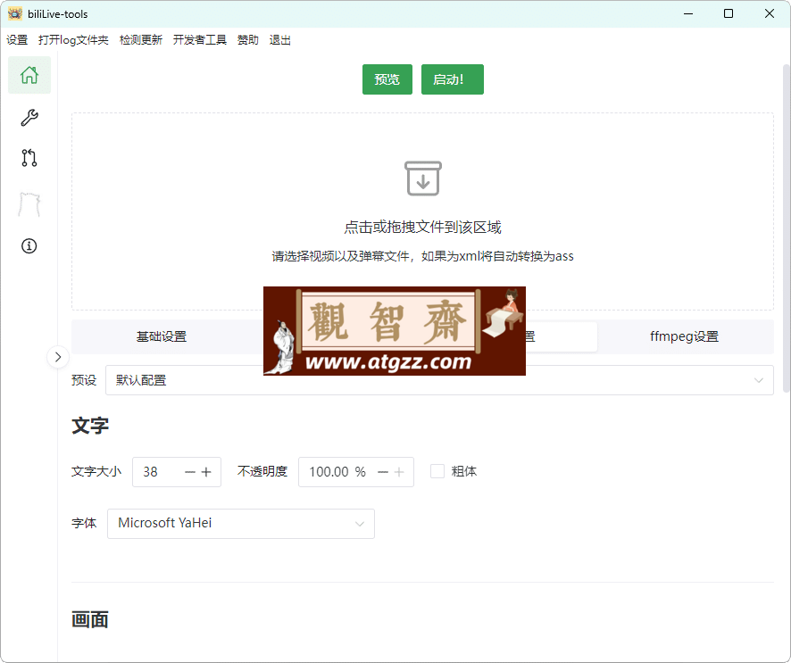Click the 赞助 menu item
Image resolution: width=791 pixels, height=663 pixels.
click(x=247, y=40)
